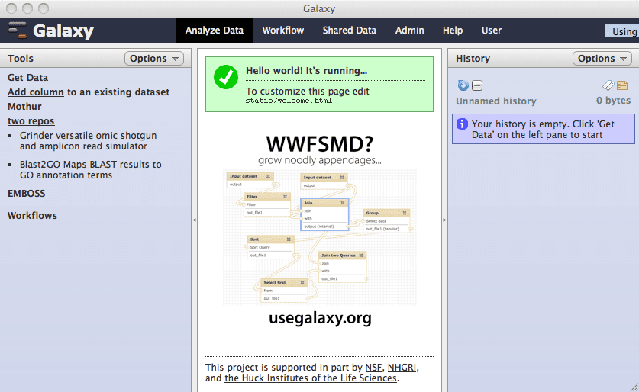The width and height of the screenshot is (639, 392).
Task: Expand the Get Data tool section
Action: [x=27, y=77]
